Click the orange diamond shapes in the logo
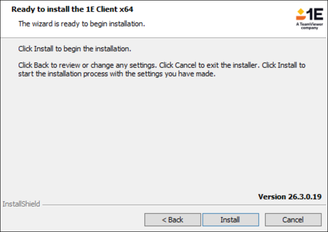The image size is (328, 232). [299, 14]
